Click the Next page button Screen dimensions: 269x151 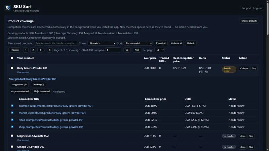pyautogui.click(x=137, y=50)
